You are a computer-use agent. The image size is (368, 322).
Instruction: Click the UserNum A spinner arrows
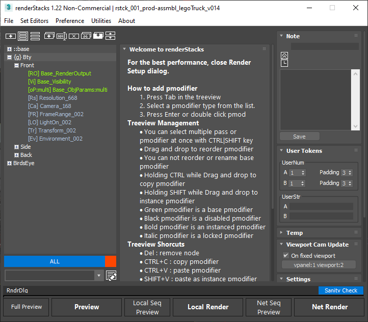coord(303,173)
